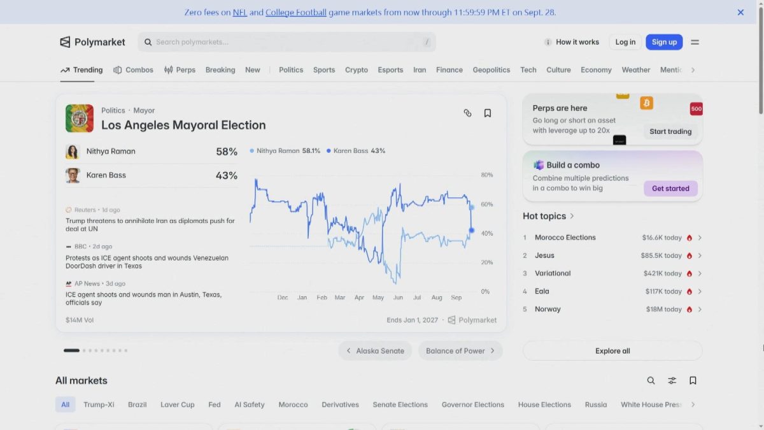Image resolution: width=764 pixels, height=430 pixels.
Task: Open AP News headline about Austin shooting
Action: point(144,299)
